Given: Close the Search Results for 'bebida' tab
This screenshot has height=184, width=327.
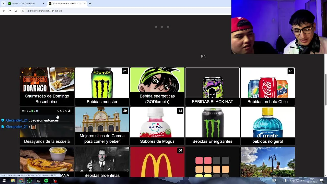Looking at the screenshot, I should 84,4.
